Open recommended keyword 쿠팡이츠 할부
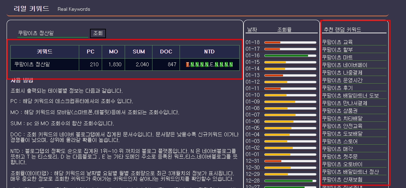Image resolution: width=406 pixels, height=188 pixels. click(337, 49)
